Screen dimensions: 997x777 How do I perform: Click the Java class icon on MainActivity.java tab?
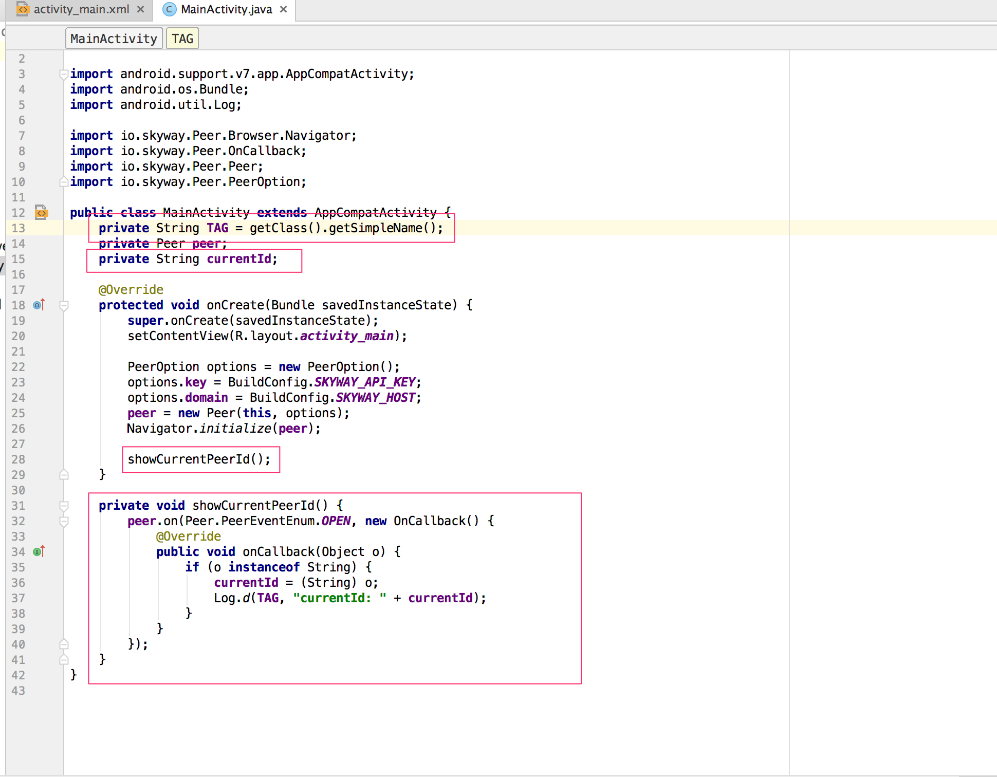point(169,9)
